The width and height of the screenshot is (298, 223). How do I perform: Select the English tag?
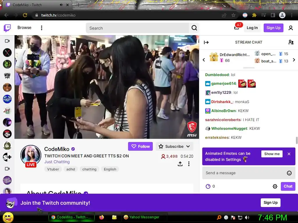pyautogui.click(x=110, y=169)
